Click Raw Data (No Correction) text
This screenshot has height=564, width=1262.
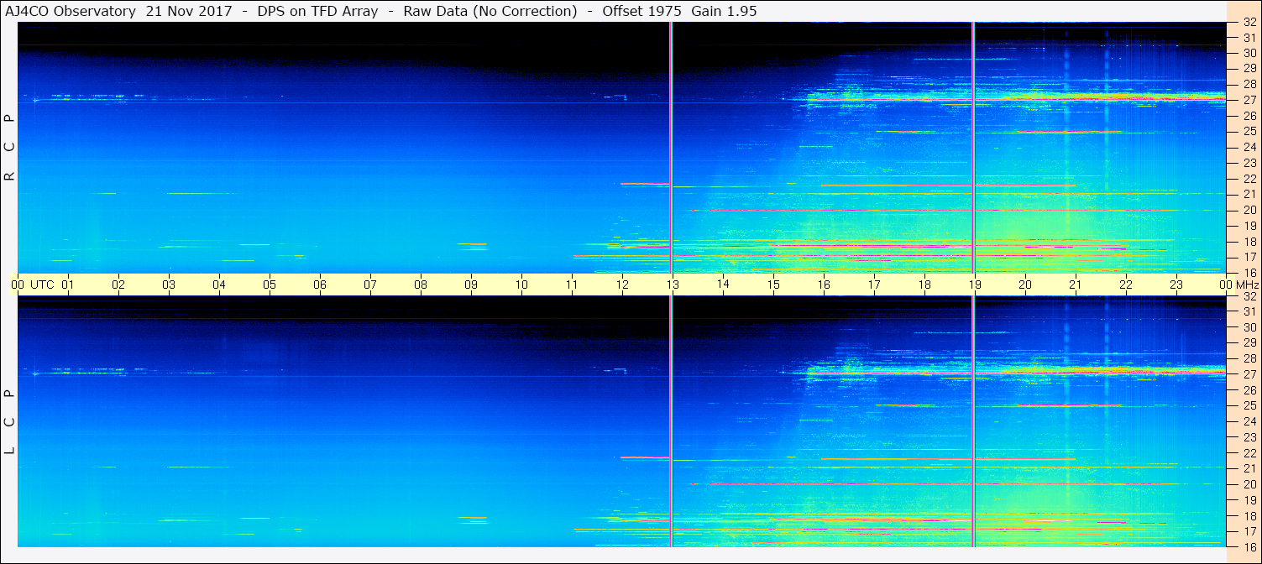pyautogui.click(x=490, y=11)
